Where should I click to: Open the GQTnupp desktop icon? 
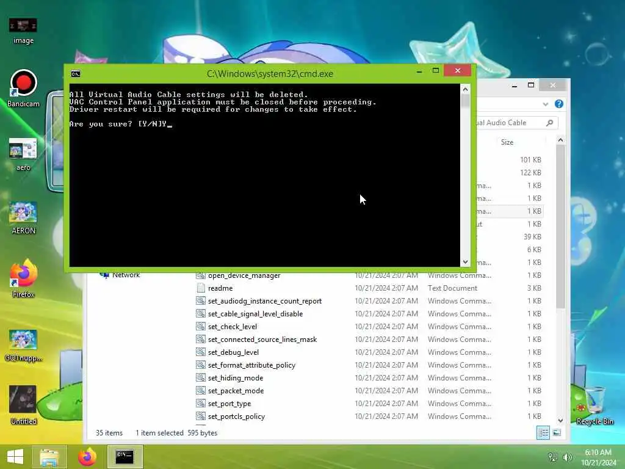[x=23, y=346]
